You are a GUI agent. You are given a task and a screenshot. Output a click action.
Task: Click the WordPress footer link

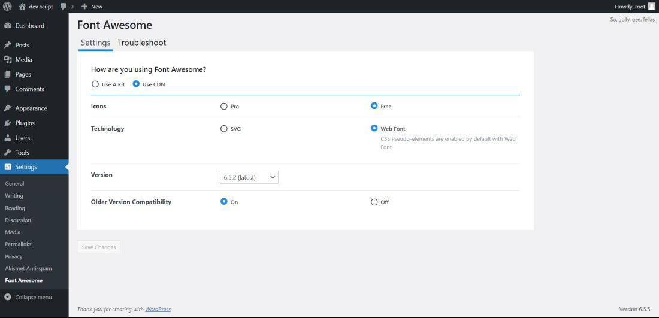158,310
